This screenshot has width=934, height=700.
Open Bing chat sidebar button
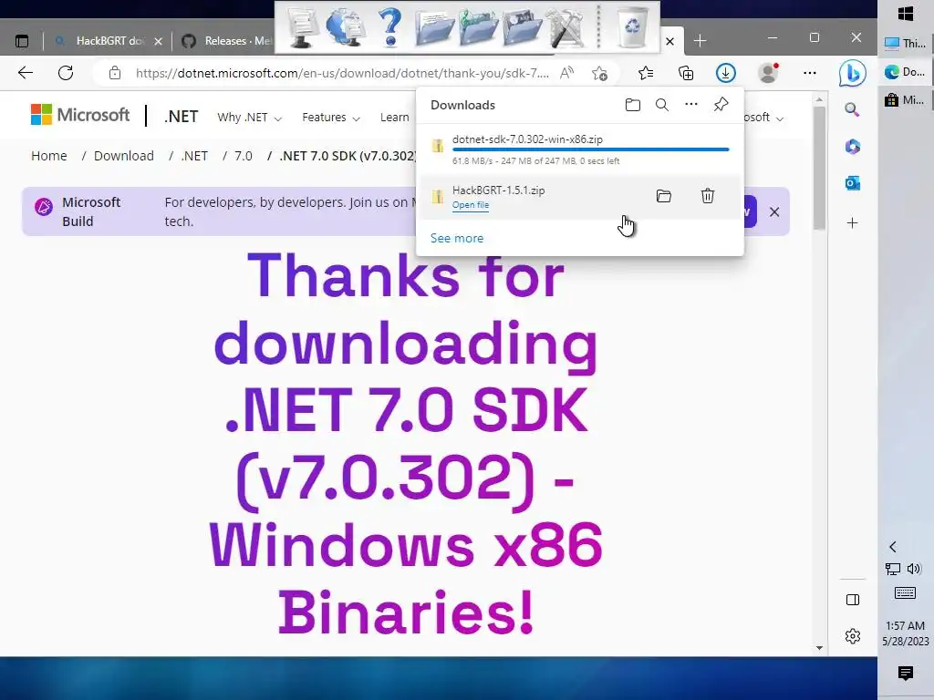853,73
